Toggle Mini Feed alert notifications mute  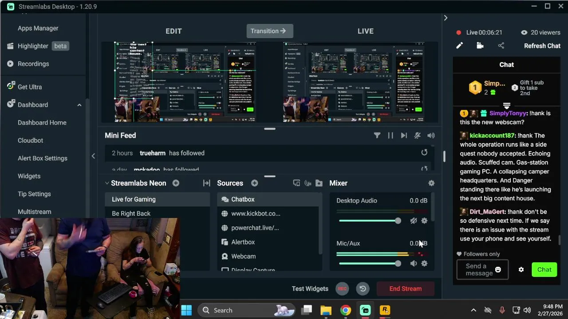click(x=417, y=136)
